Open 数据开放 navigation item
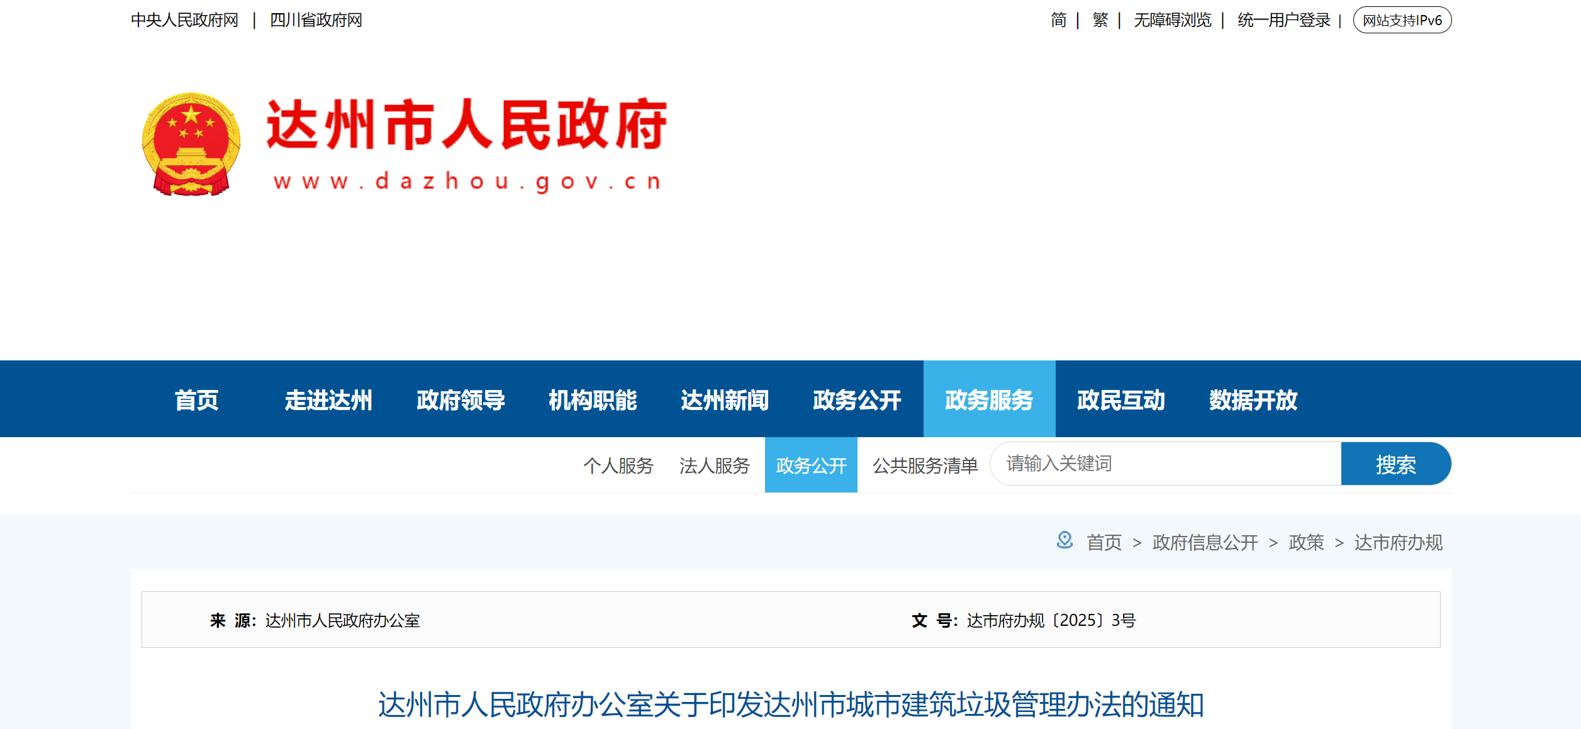The image size is (1581, 729). pyautogui.click(x=1253, y=400)
